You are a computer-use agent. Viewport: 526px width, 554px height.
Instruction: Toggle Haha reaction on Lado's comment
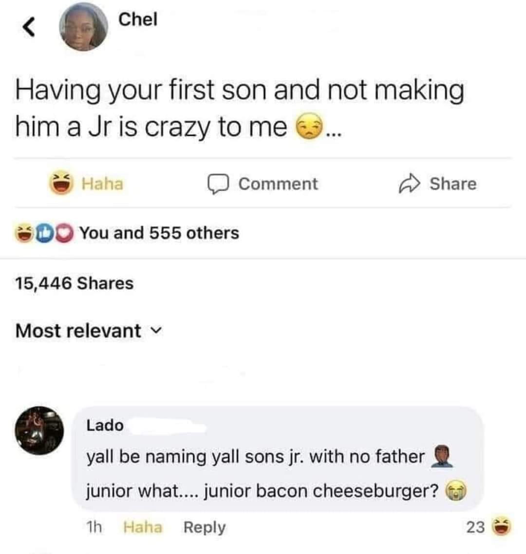click(x=143, y=527)
